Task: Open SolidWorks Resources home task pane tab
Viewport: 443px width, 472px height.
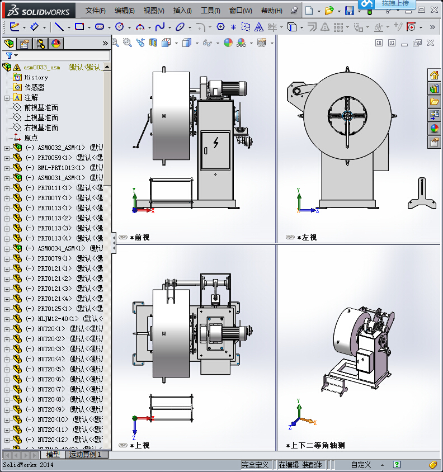Action: 434,75
